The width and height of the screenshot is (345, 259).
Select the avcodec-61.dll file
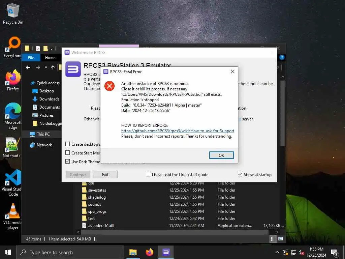point(101,226)
